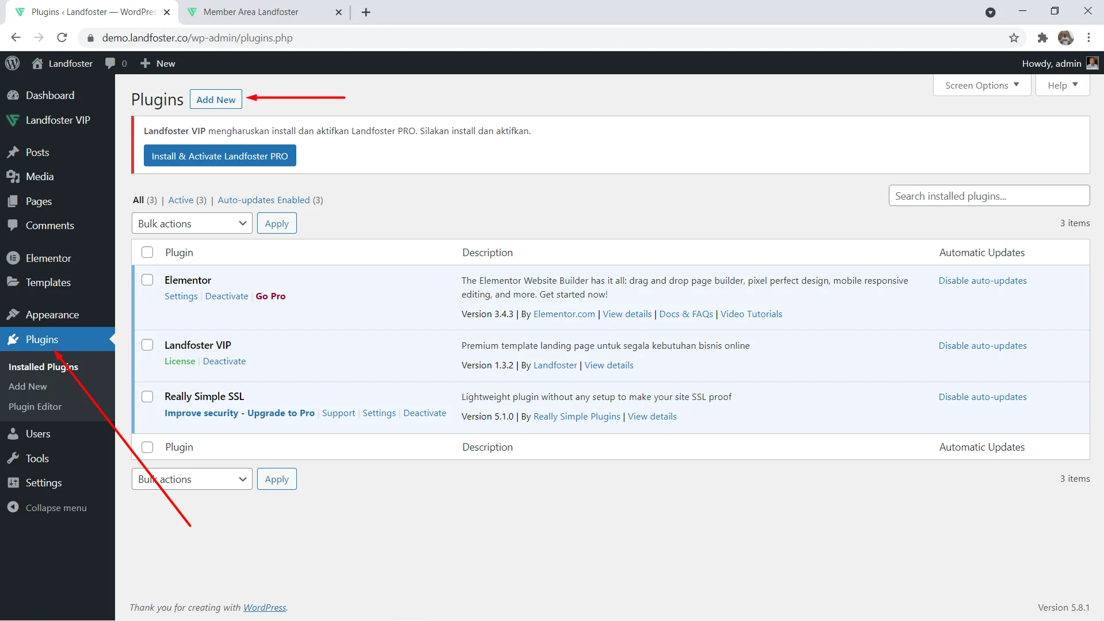1104x621 pixels.
Task: Click Elementor Go Pro link
Action: (x=270, y=296)
